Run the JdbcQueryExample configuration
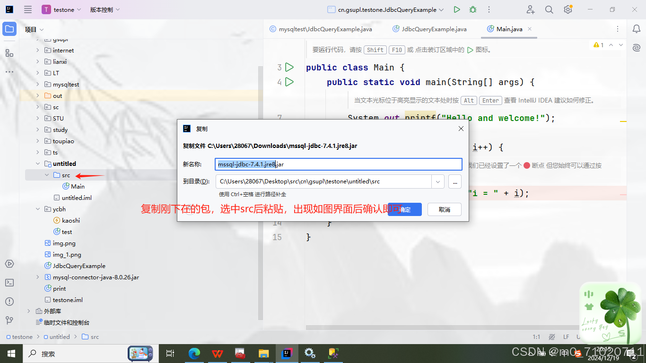646x363 pixels. [x=456, y=9]
